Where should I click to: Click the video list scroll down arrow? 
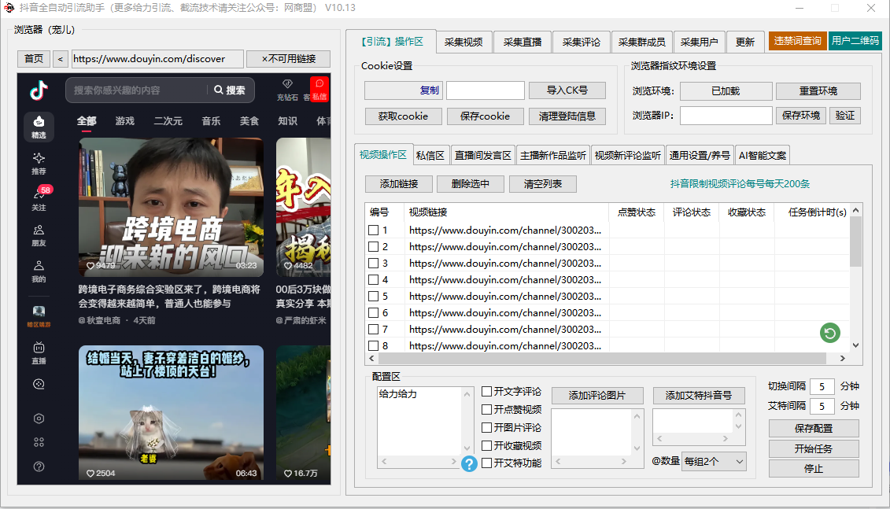(x=856, y=345)
